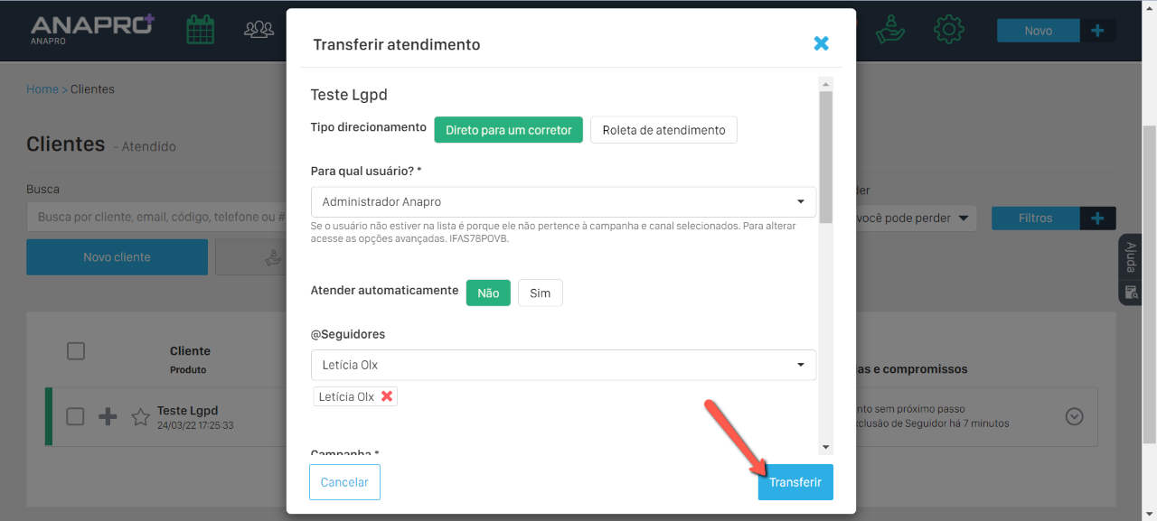This screenshot has width=1157, height=521.
Task: Tick the select-all clients checkbox
Action: click(x=76, y=351)
